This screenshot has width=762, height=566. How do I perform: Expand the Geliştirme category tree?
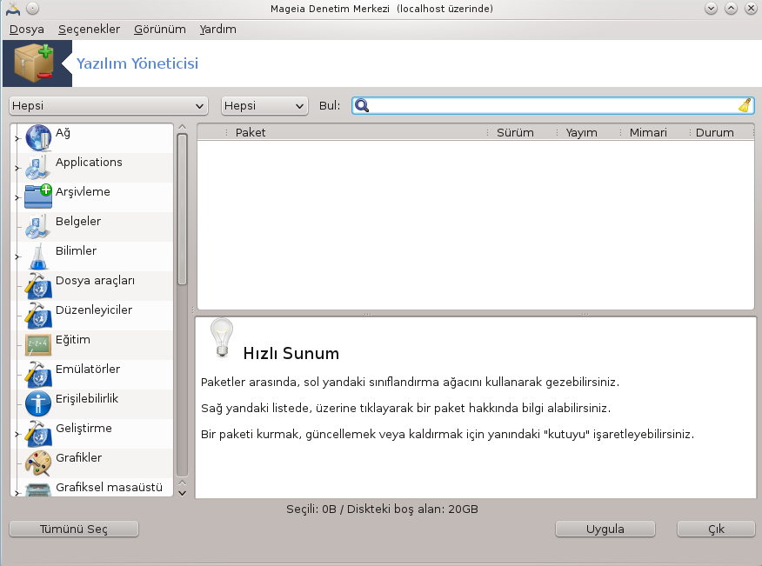(x=17, y=434)
